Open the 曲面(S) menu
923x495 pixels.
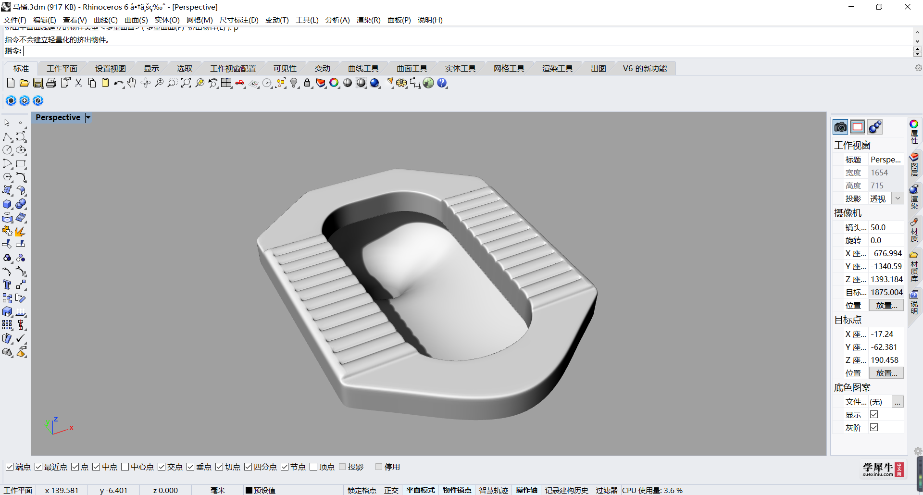coord(136,20)
